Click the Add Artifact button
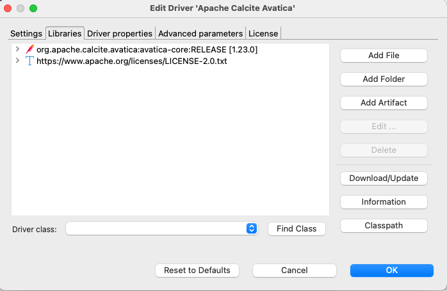The height and width of the screenshot is (291, 447). tap(384, 103)
